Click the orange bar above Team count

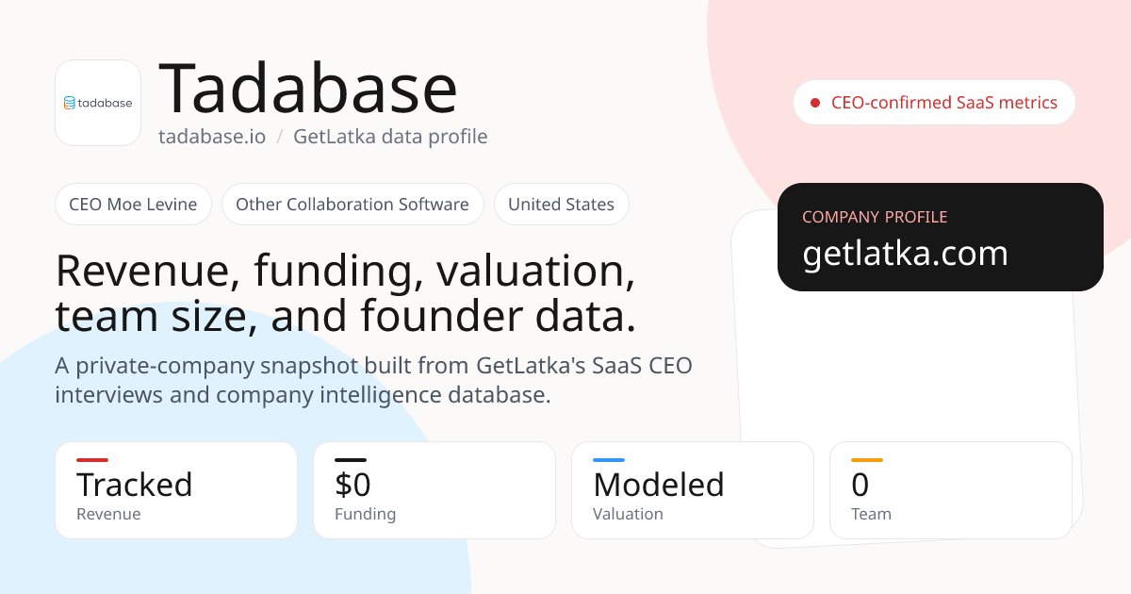867,460
